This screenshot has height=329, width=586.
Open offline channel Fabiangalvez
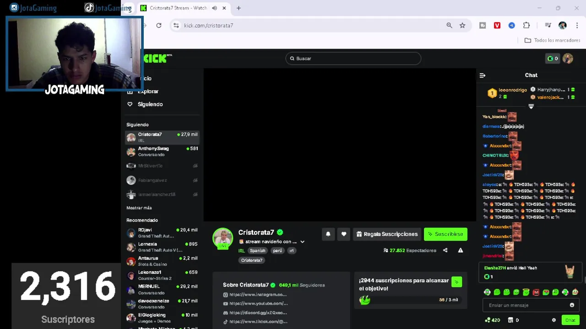(x=162, y=180)
